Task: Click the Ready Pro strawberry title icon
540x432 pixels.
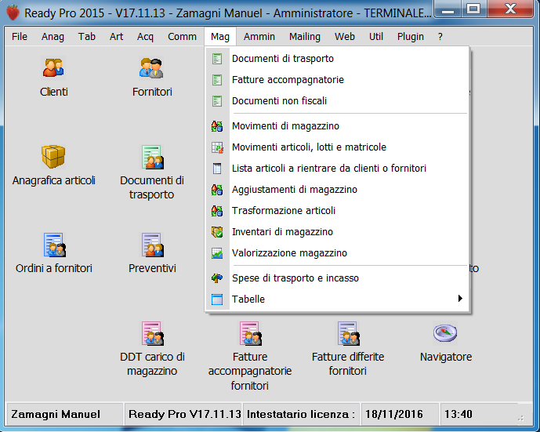Action: click(x=13, y=13)
